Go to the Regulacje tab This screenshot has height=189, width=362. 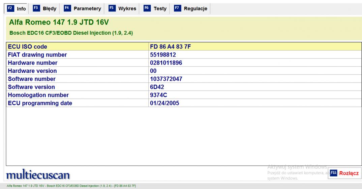(191, 8)
